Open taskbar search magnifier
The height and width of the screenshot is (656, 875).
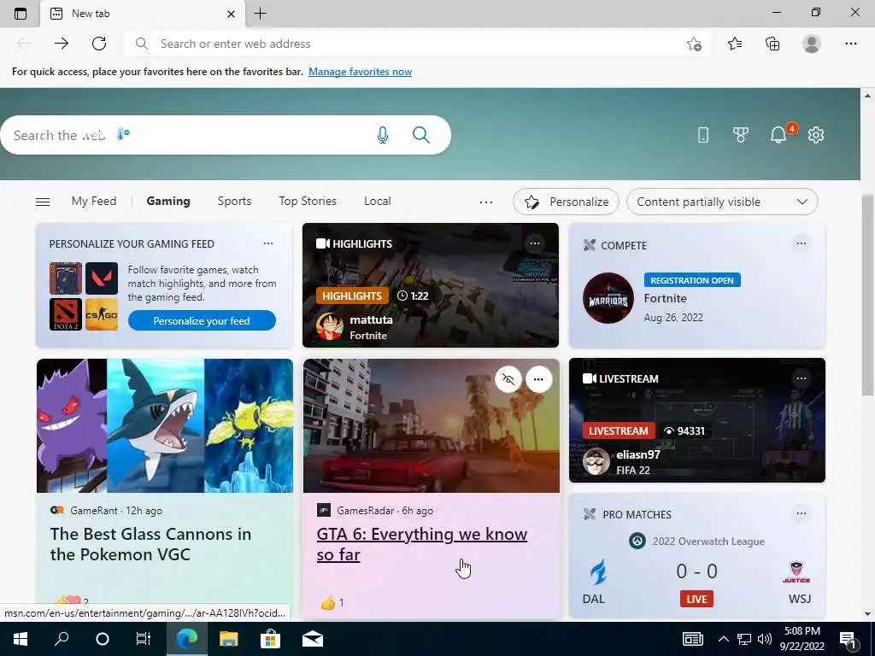pyautogui.click(x=62, y=639)
